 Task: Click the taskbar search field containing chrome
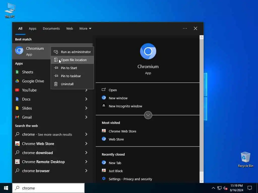tap(48, 188)
